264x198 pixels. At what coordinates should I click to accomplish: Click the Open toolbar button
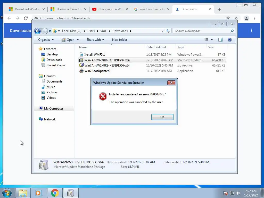68,40
